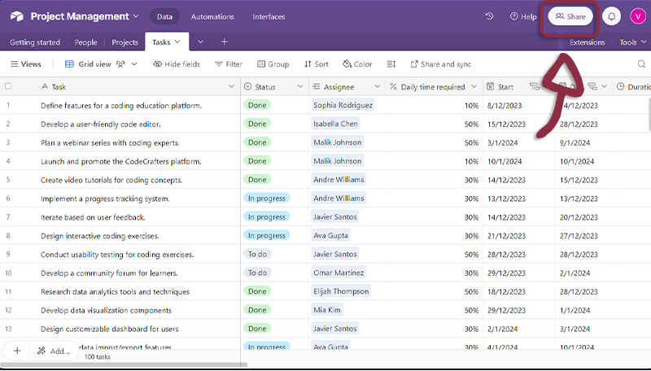Toggle the select all rows checkbox
Image resolution: width=651 pixels, height=371 pixels.
click(x=8, y=86)
